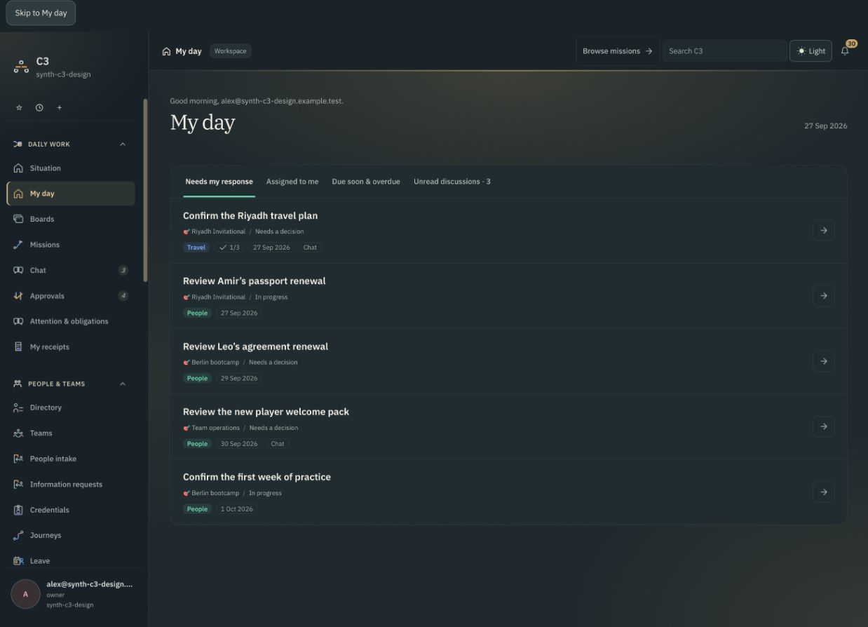Click the Browse missions button
The width and height of the screenshot is (868, 627).
click(x=618, y=51)
